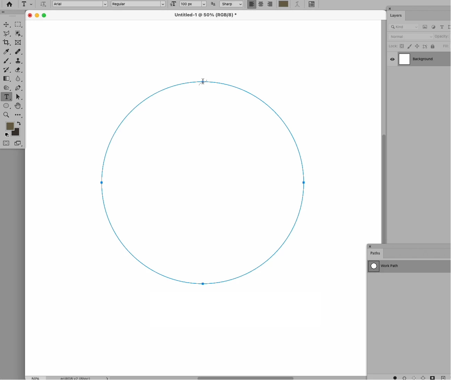
Task: Load path as a selection
Action: point(414,378)
